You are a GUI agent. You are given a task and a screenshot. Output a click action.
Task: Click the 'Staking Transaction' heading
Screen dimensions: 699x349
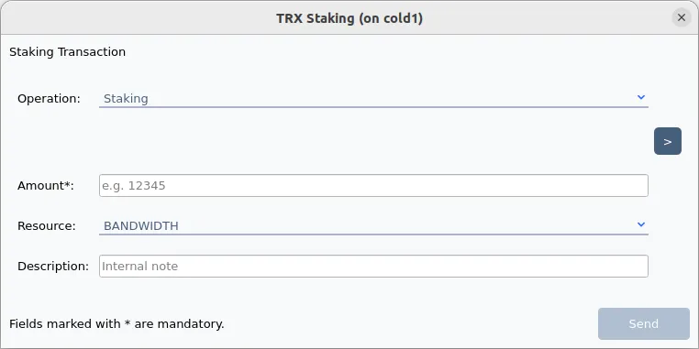tap(67, 52)
